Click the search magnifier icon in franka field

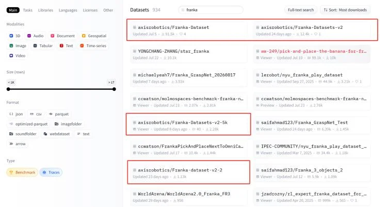click(x=183, y=10)
